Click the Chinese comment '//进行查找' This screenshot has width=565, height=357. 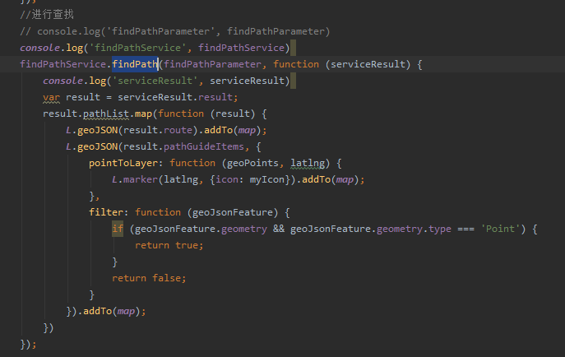(47, 15)
